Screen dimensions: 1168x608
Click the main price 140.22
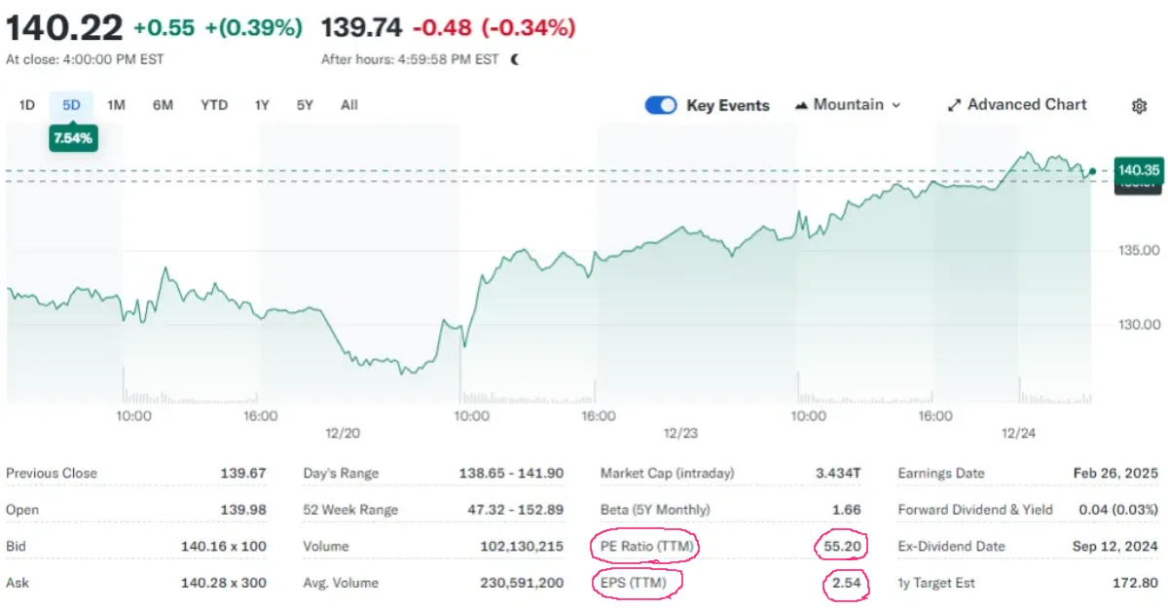pos(64,27)
